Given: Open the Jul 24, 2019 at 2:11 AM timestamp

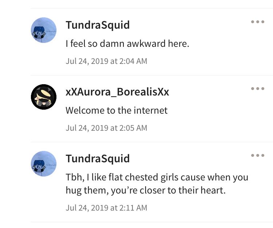Looking at the screenshot, I should (x=106, y=208).
